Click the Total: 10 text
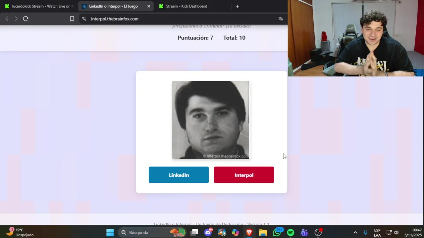Screen dimensions: 424x238 234,38
